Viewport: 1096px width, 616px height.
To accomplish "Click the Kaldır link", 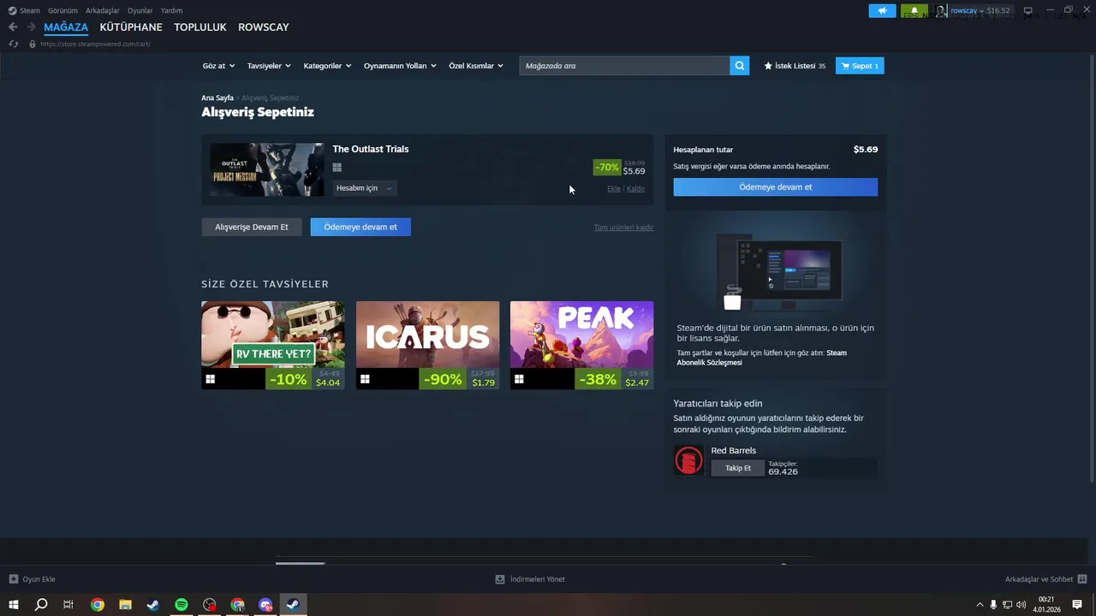I will 635,188.
